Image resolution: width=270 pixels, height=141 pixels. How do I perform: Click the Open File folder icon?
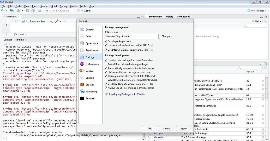pyautogui.click(x=18, y=11)
